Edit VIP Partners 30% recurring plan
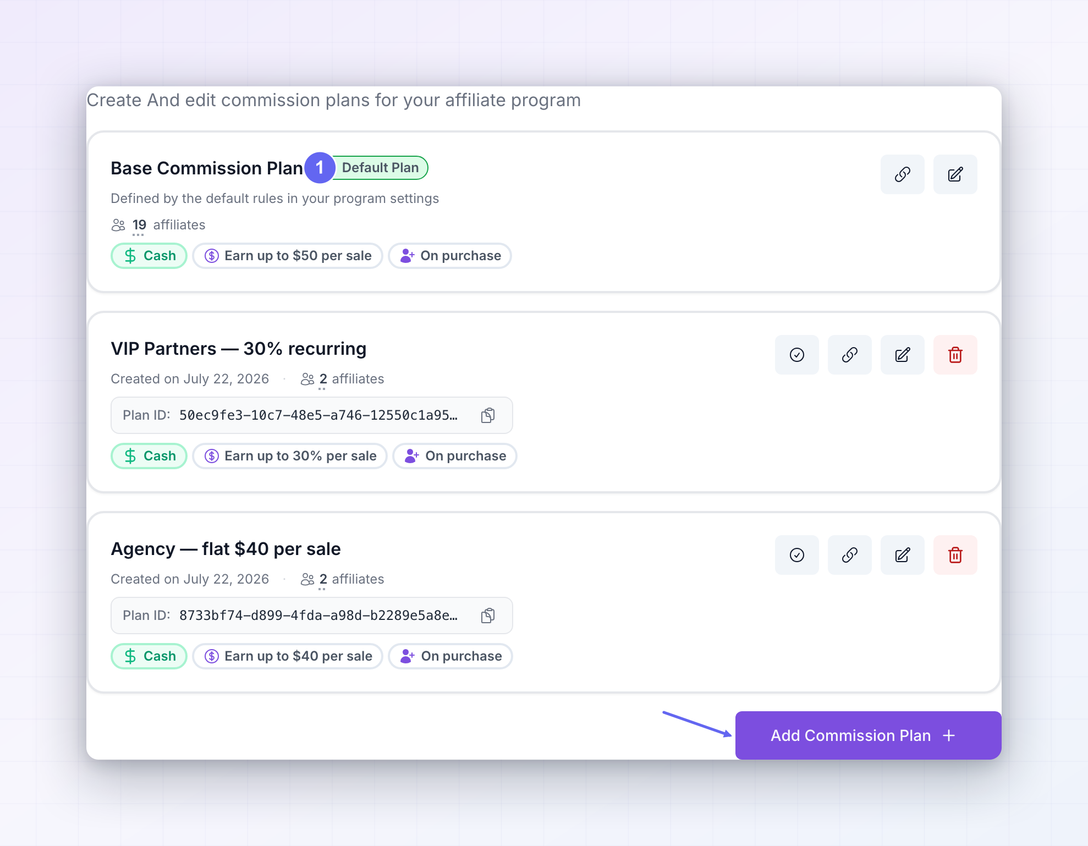 [902, 355]
